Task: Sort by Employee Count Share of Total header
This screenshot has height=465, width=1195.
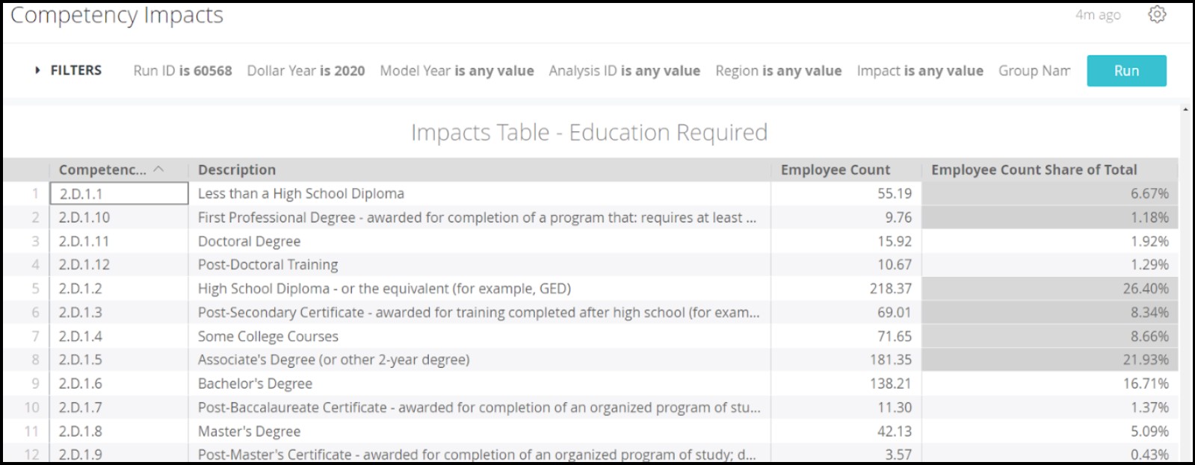Action: (x=1034, y=170)
